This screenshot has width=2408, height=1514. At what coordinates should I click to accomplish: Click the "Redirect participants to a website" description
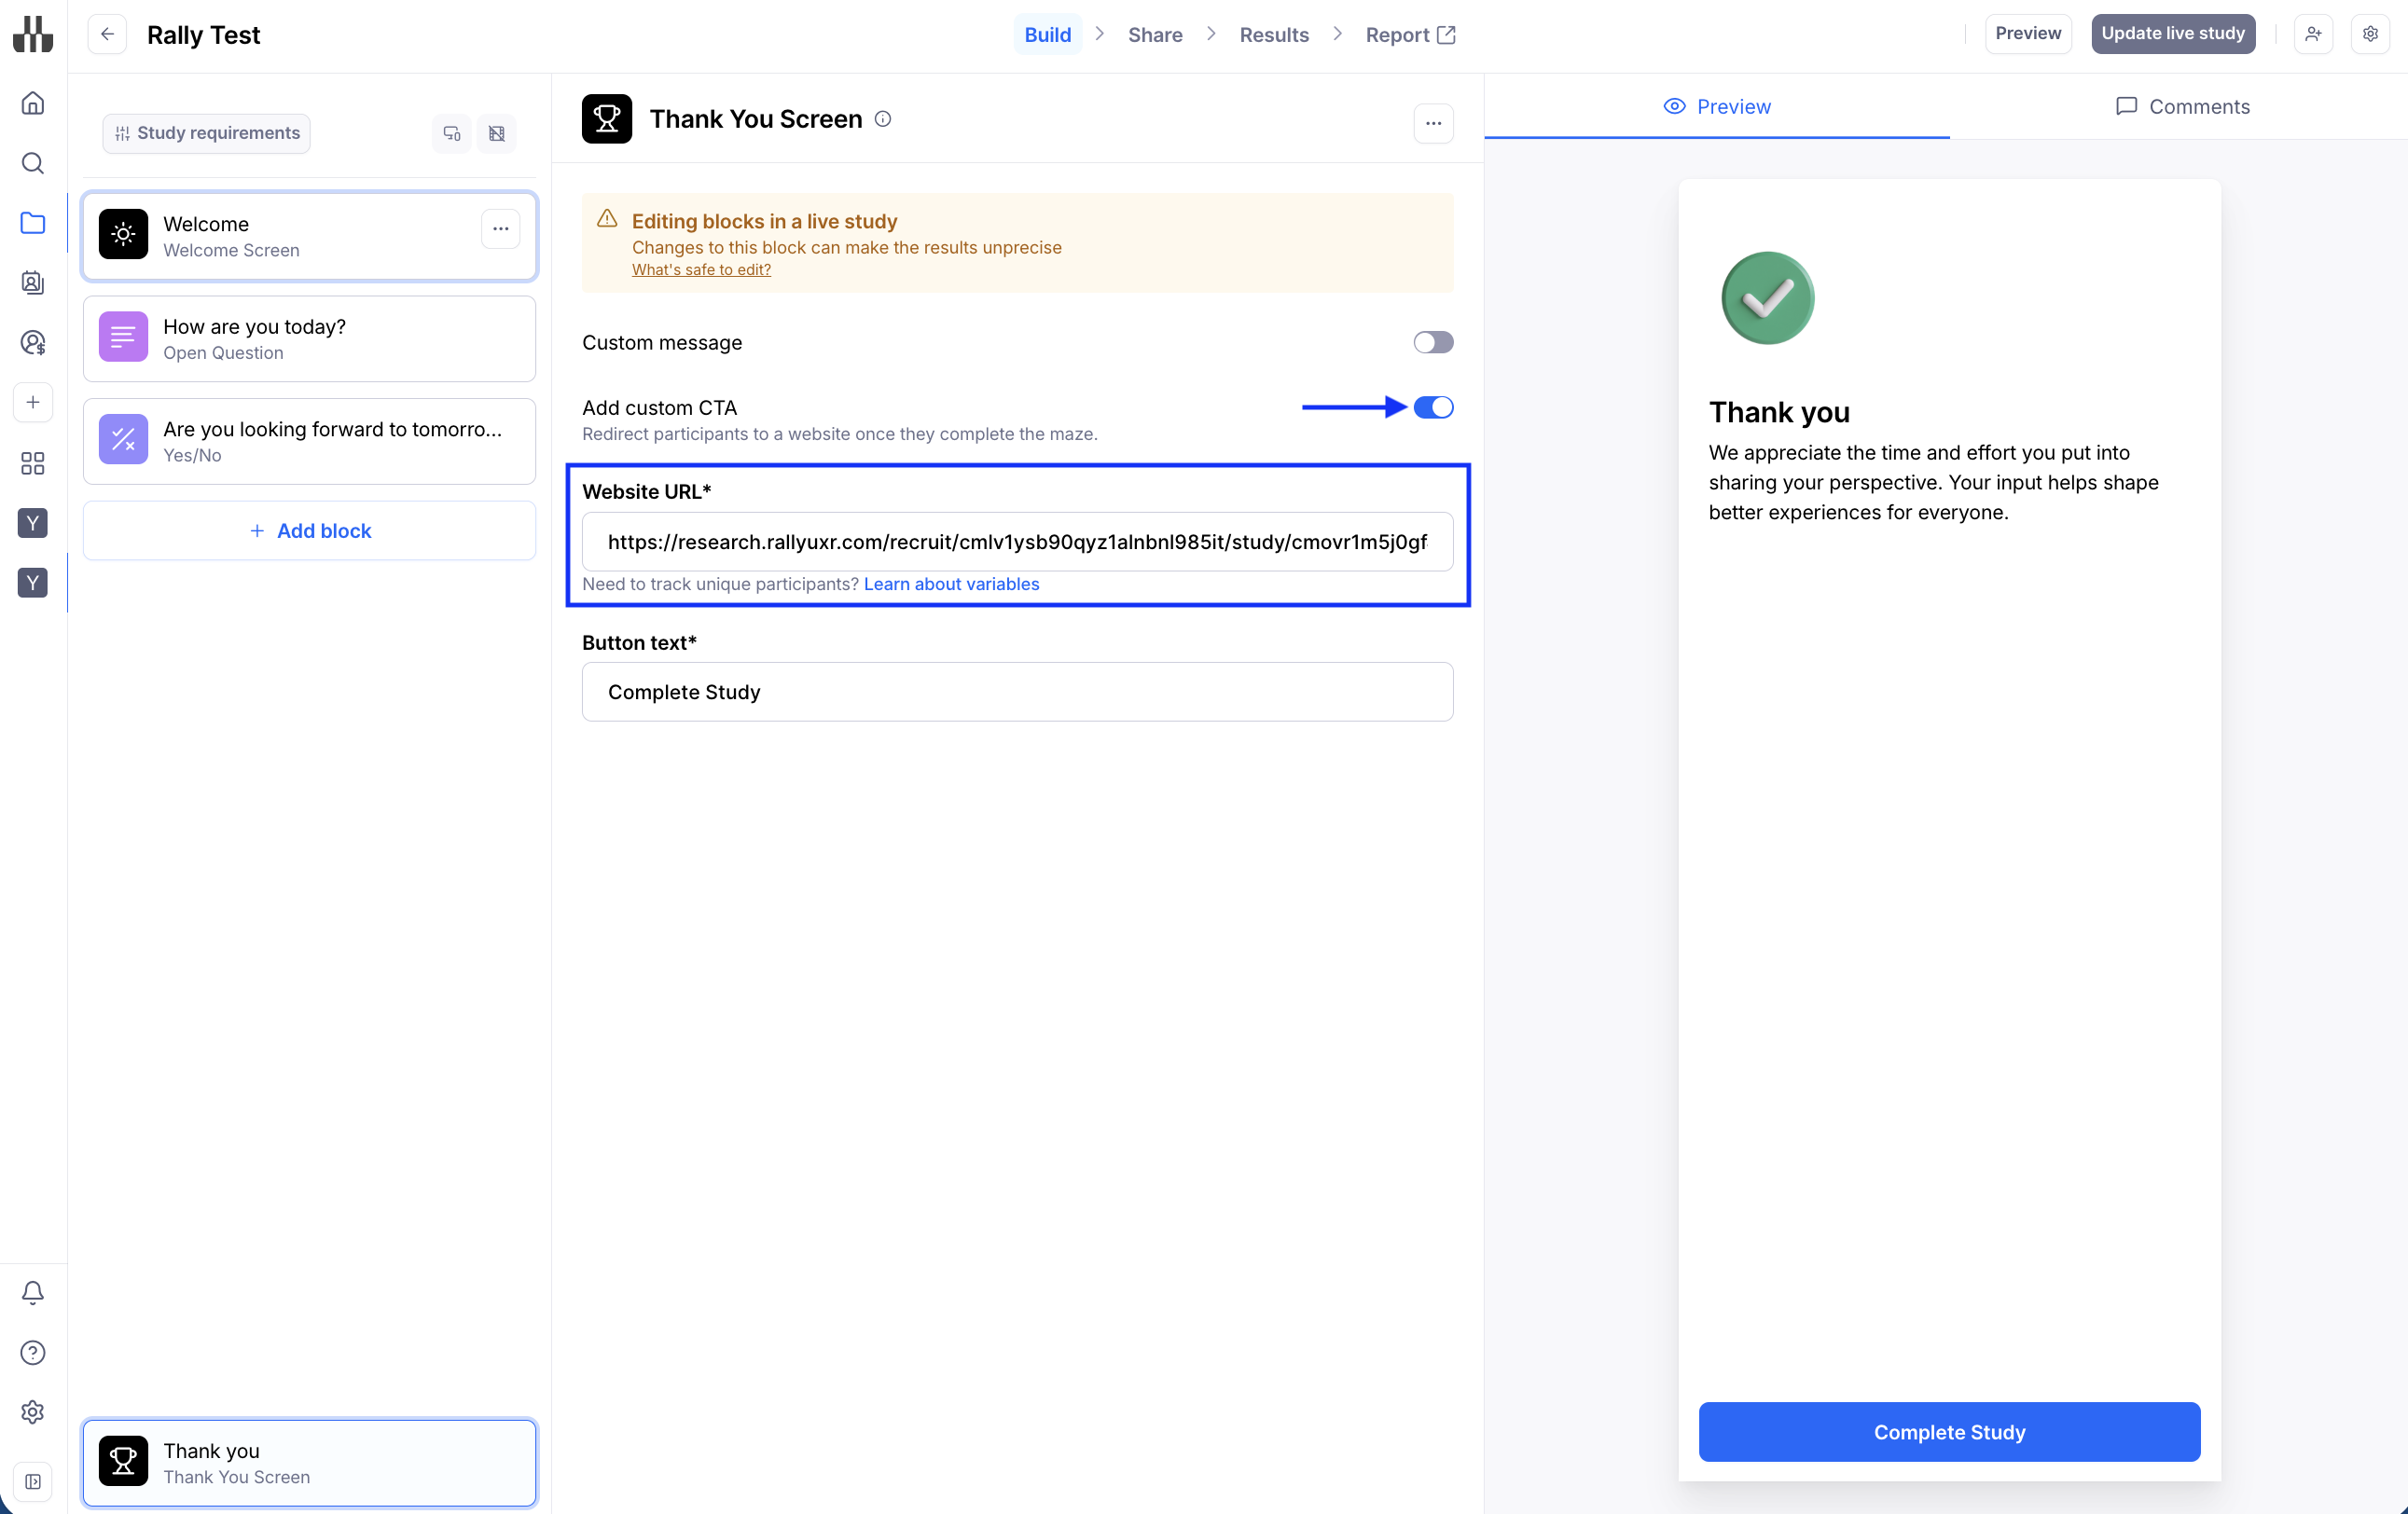click(x=840, y=434)
